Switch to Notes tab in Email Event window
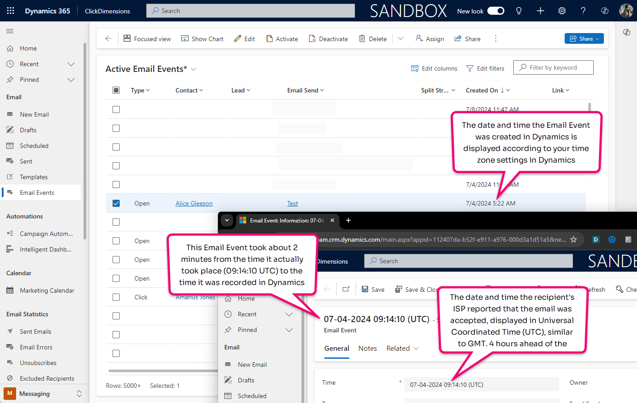Viewport: 637px width, 403px height. [368, 348]
